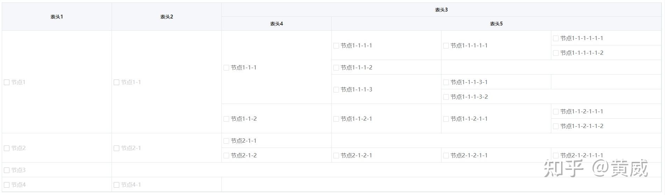The height and width of the screenshot is (195, 665).
Task: Check the 节点1-1-1-3-1 checkbox
Action: tap(446, 82)
